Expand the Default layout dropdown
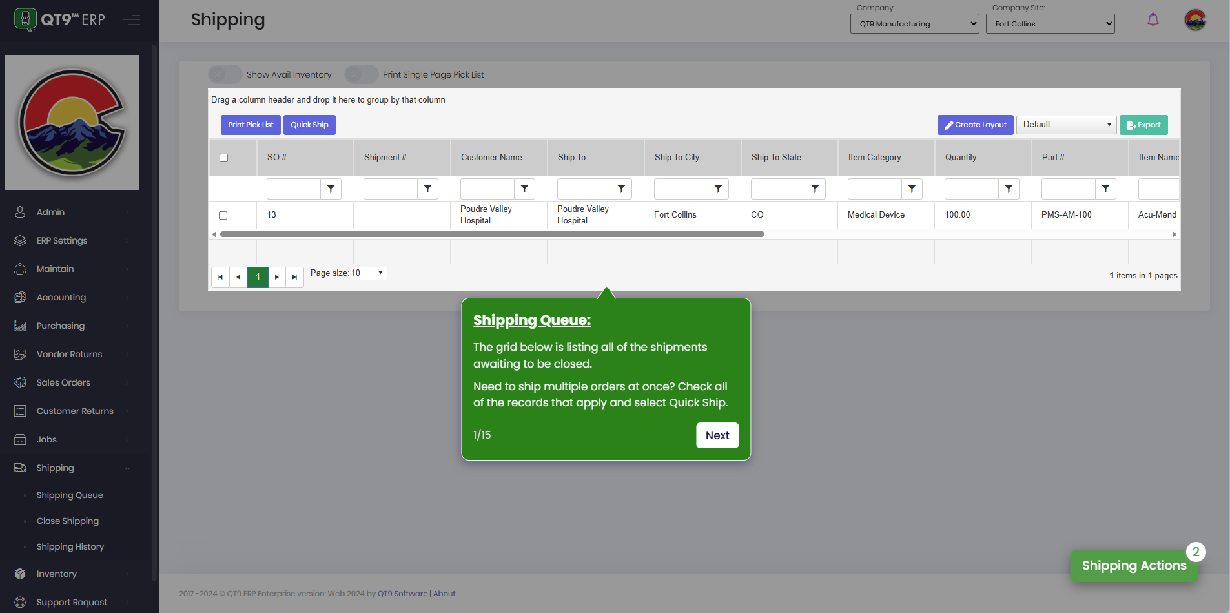 tap(1066, 125)
